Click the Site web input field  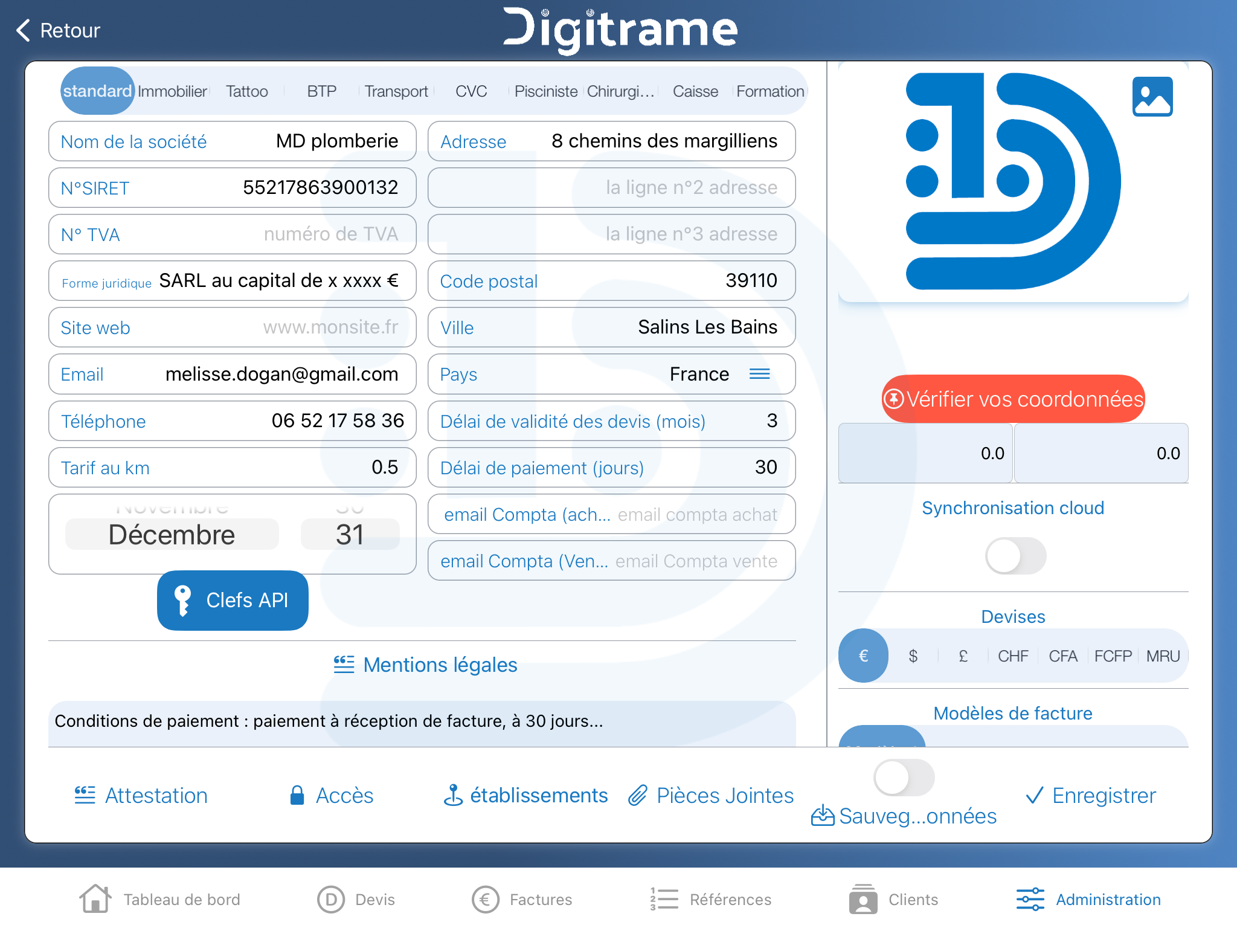pyautogui.click(x=233, y=327)
